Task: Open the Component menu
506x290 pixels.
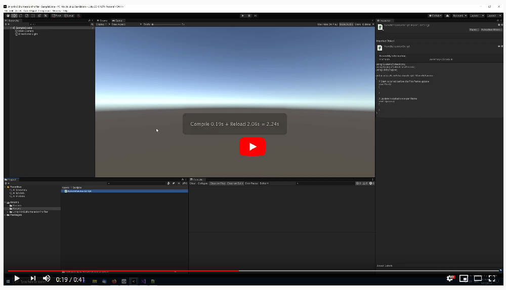Action: 45,11
